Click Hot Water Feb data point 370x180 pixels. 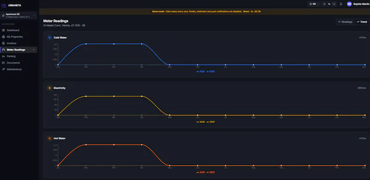click(x=86, y=144)
